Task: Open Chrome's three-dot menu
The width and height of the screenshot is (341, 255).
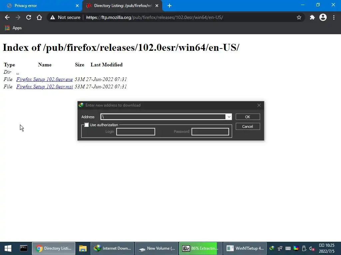Action: pos(334,17)
